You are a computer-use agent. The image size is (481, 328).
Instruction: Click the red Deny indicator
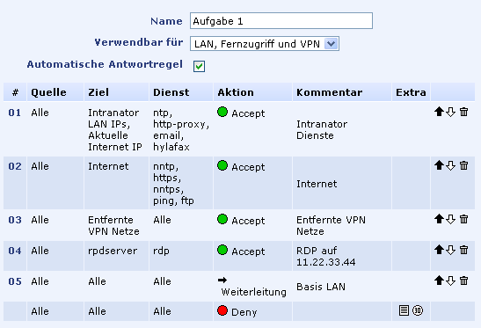[222, 310]
